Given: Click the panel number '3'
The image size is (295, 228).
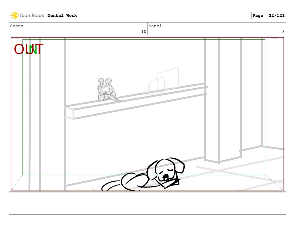Looking at the screenshot, I should 283,32.
